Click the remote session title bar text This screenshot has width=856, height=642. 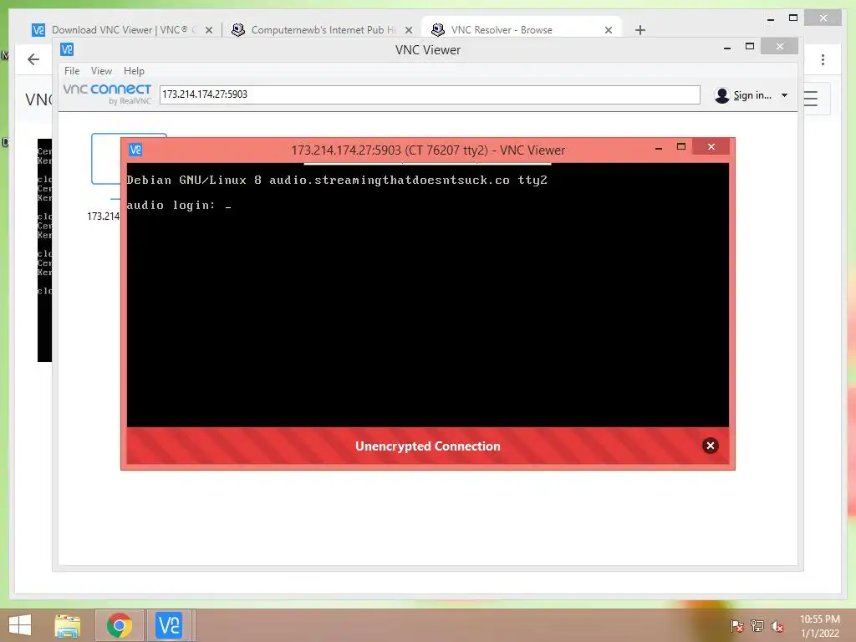pyautogui.click(x=427, y=150)
